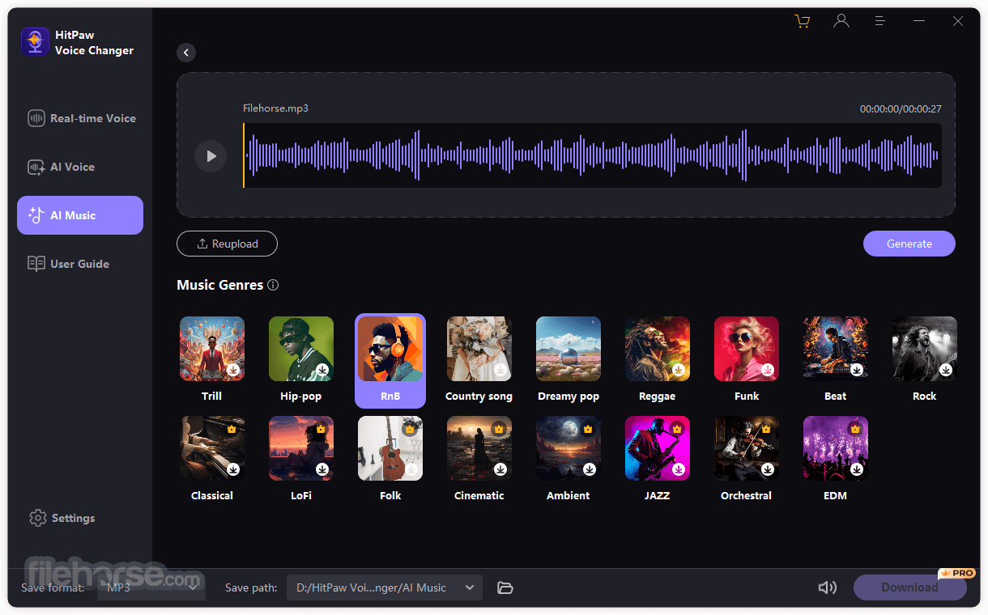Click download arrow on Beat genre
988x615 pixels.
[857, 370]
